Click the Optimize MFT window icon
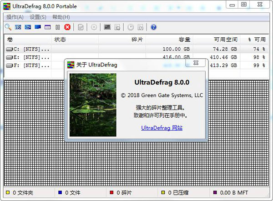The image size is (273, 201). point(47,27)
